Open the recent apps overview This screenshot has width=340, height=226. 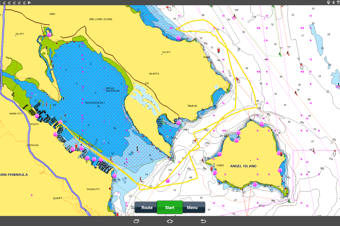coord(137,221)
